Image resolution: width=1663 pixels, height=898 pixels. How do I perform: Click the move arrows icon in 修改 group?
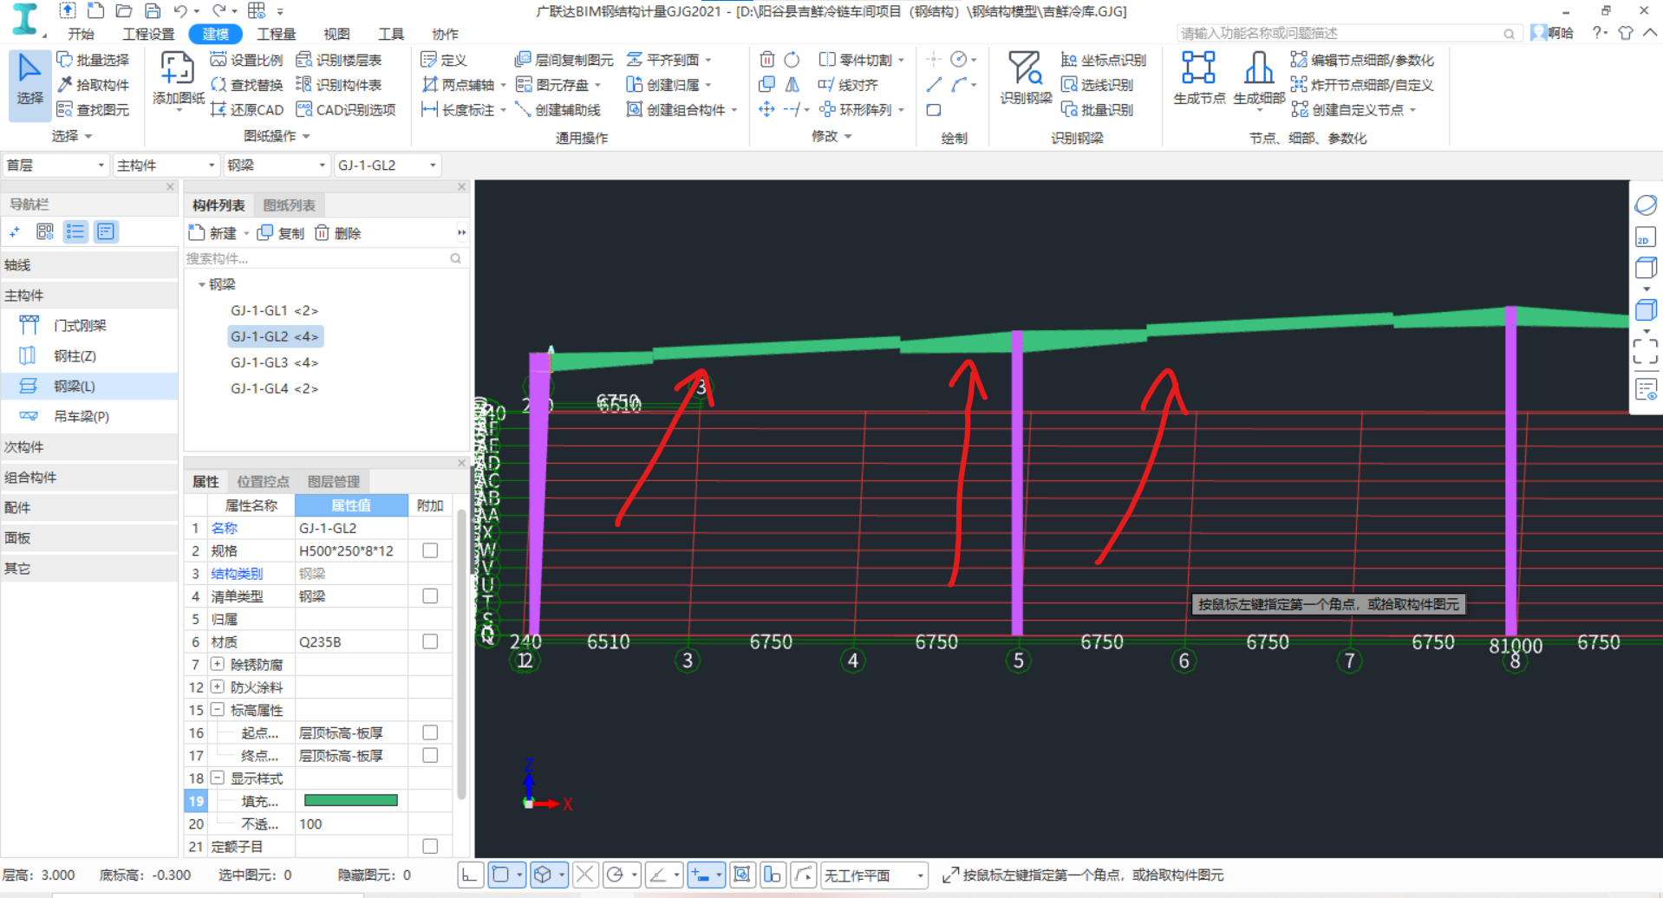(x=766, y=110)
